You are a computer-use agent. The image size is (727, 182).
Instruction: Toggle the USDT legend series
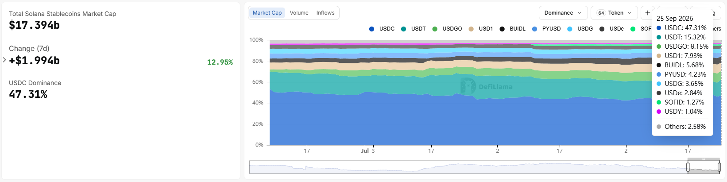(x=413, y=29)
